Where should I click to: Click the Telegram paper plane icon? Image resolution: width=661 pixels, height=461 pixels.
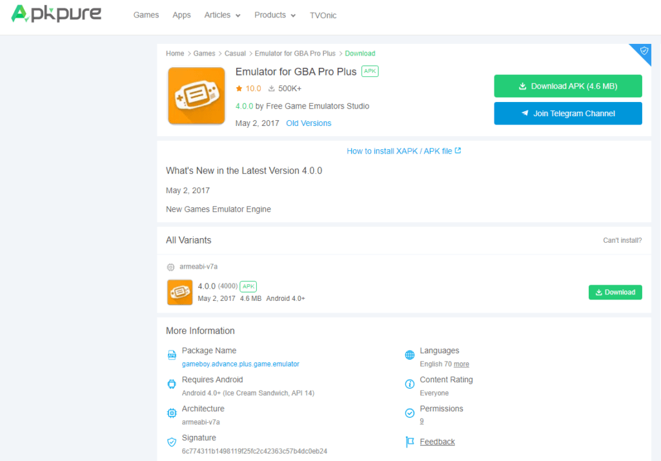[x=525, y=113]
